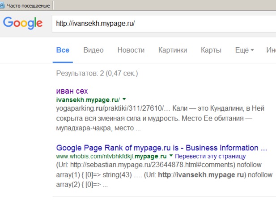Click snippet line 'мулadхара-чакра, место ...'
The height and width of the screenshot is (203, 276).
coord(98,128)
